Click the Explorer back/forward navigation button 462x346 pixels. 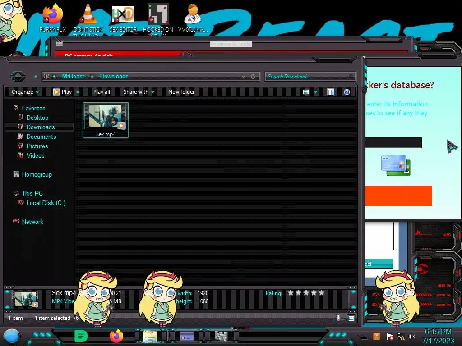18,77
